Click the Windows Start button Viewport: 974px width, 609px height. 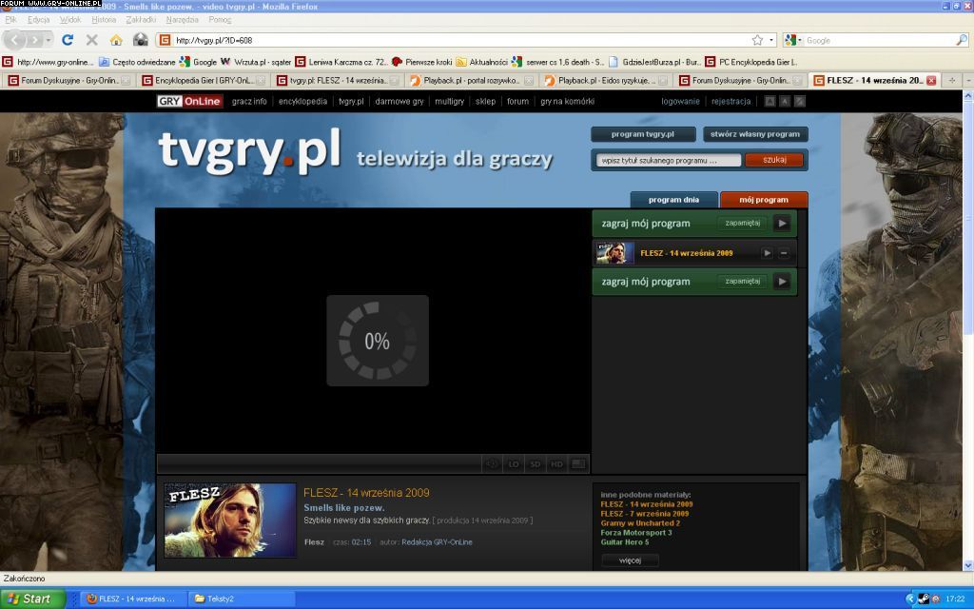tap(32, 599)
